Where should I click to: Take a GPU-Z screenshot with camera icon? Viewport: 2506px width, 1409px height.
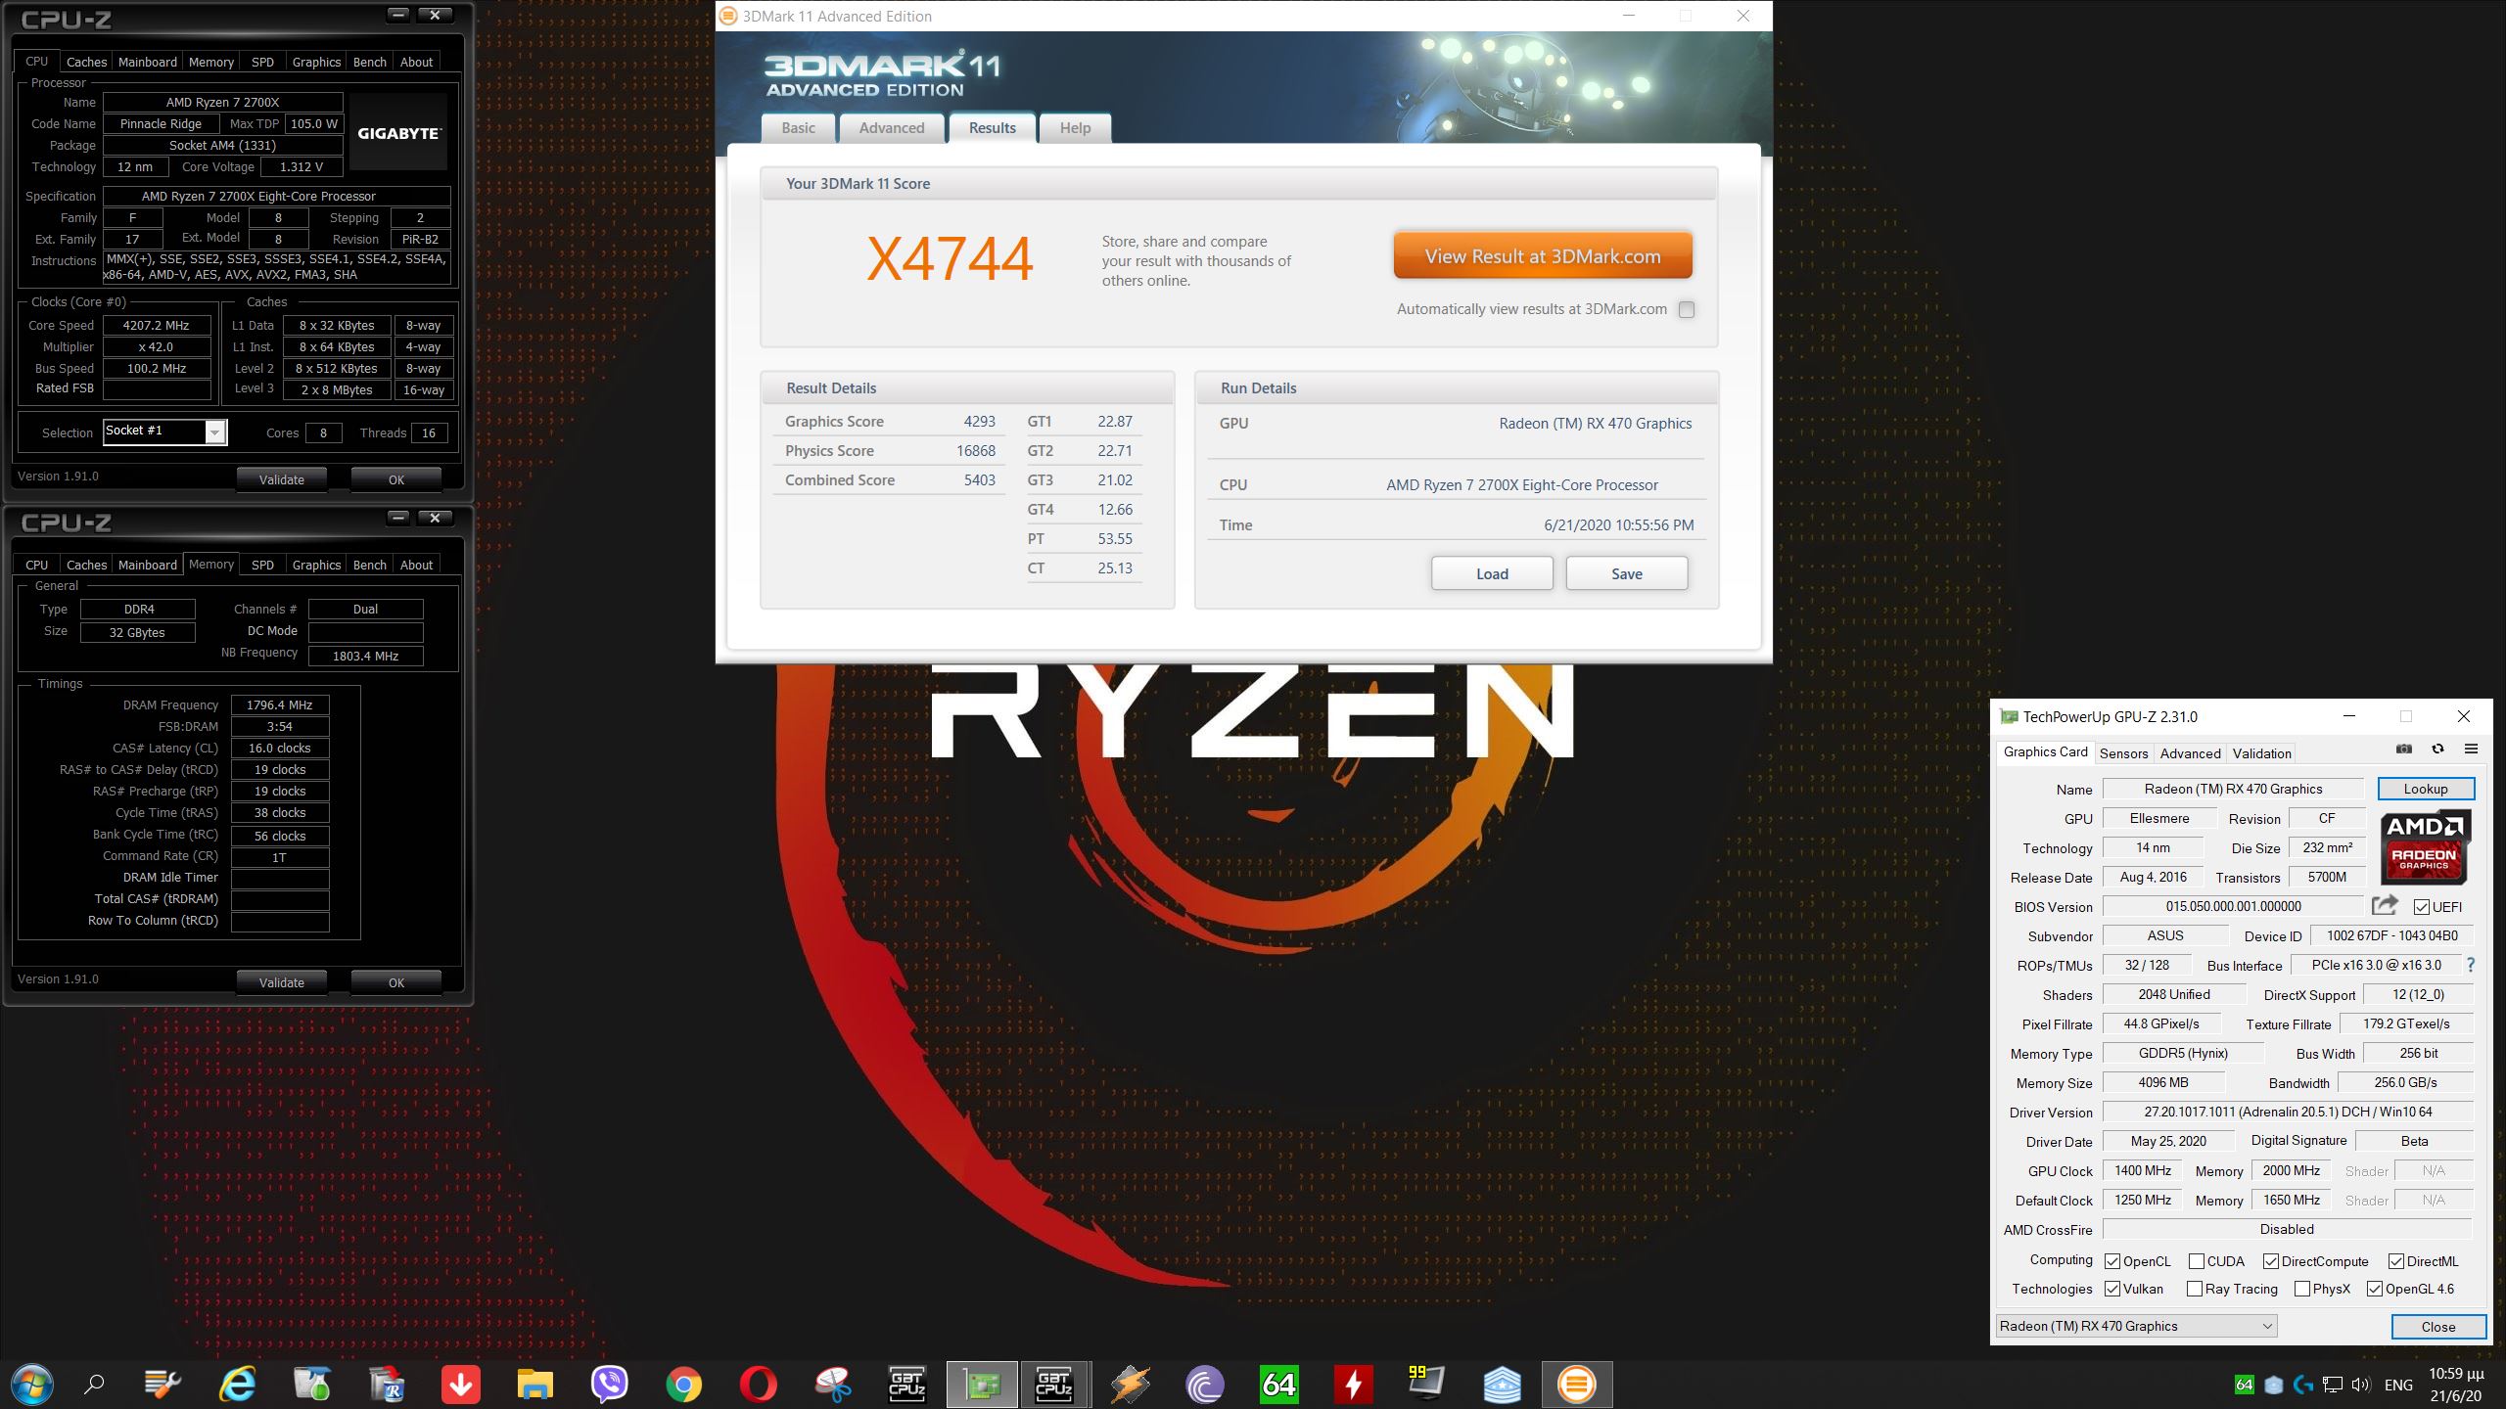point(2404,750)
